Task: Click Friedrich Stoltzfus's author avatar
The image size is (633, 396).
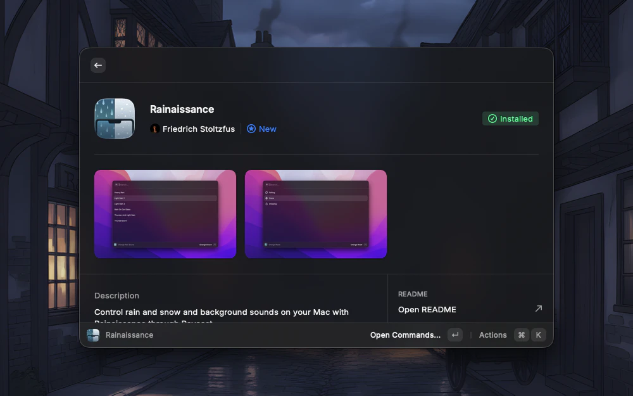Action: coord(154,129)
